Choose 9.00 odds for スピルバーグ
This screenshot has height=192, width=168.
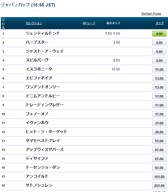click(x=159, y=61)
